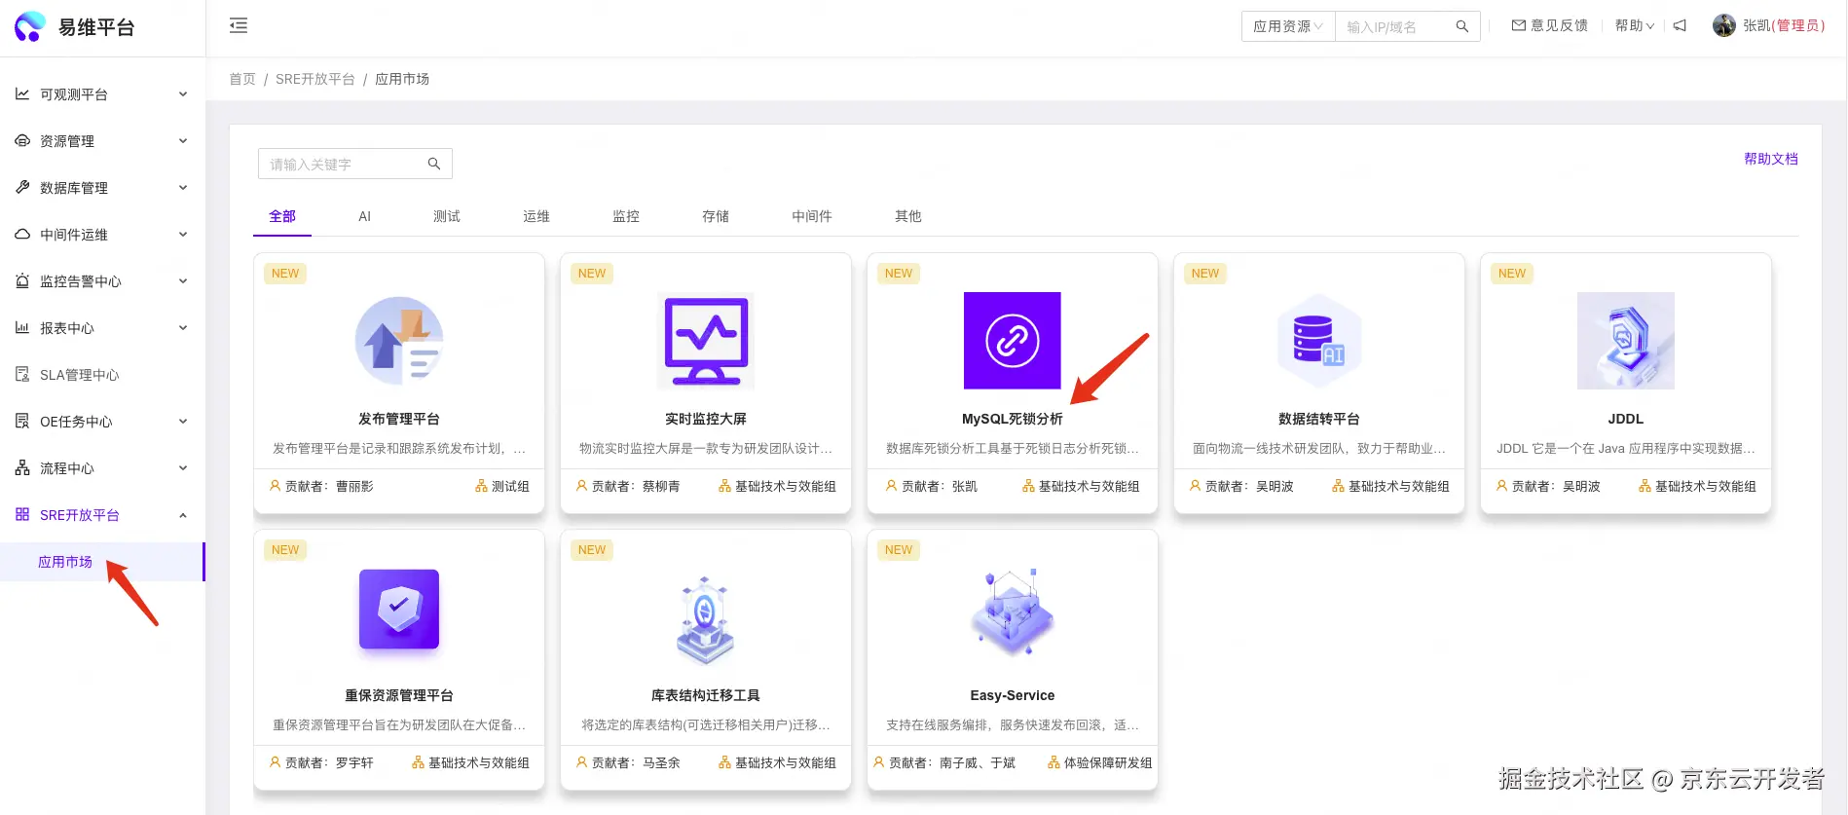Click the 可观测平台 chart icon in sidebar

[22, 93]
